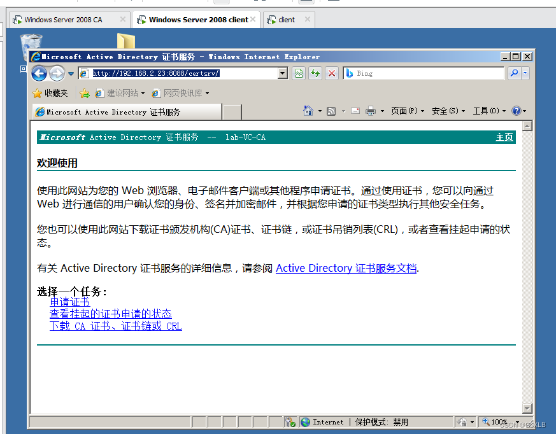556x434 pixels.
Task: Click the scrollbar down arrow
Action: [x=527, y=409]
